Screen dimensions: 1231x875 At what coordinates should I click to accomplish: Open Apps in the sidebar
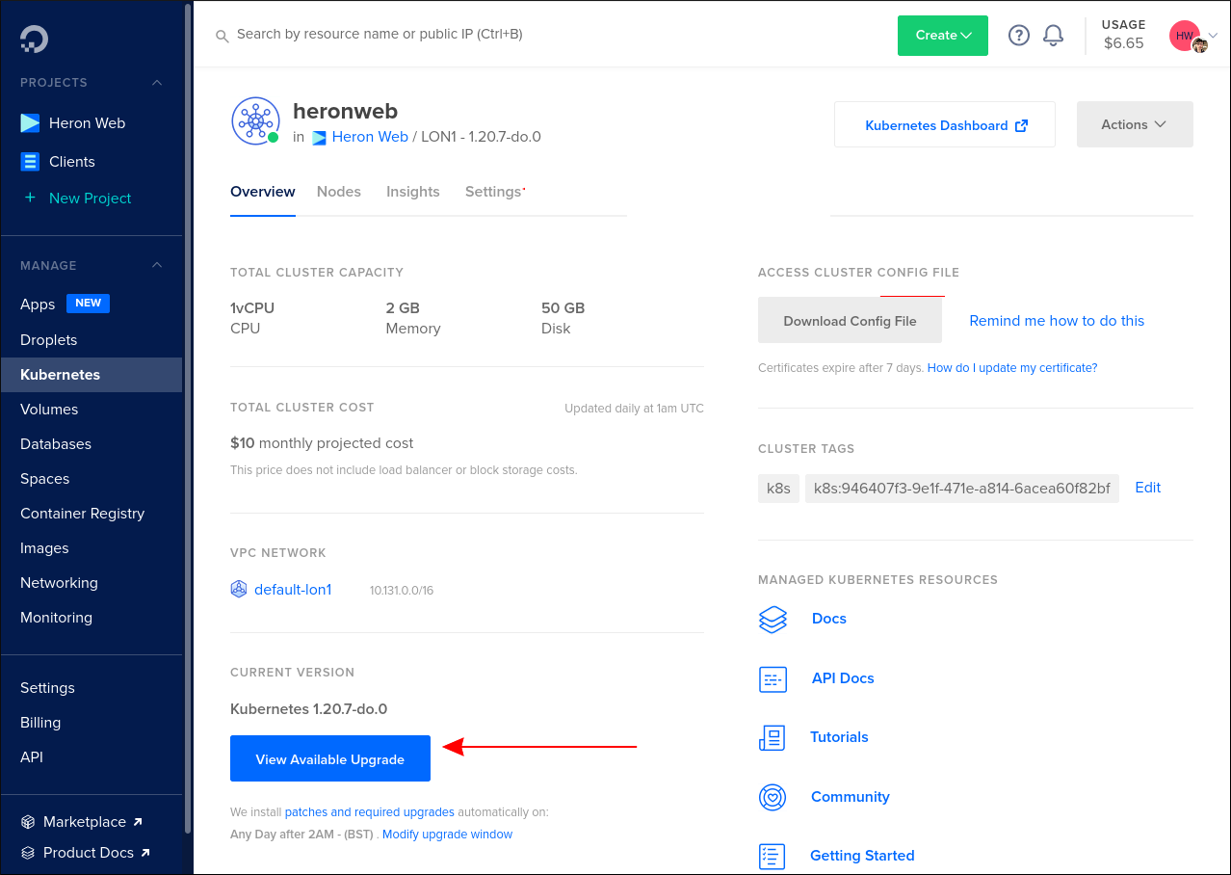38,305
